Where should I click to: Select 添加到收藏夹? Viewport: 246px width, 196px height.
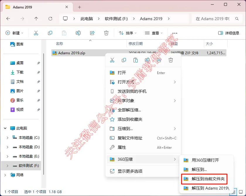point(143,119)
